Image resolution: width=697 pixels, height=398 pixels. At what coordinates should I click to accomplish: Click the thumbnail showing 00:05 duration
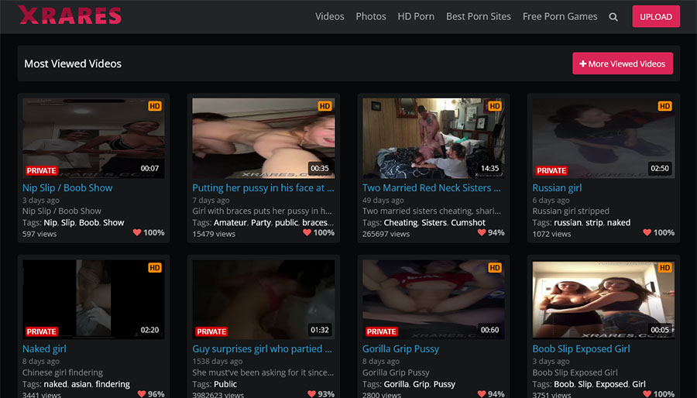coord(603,300)
